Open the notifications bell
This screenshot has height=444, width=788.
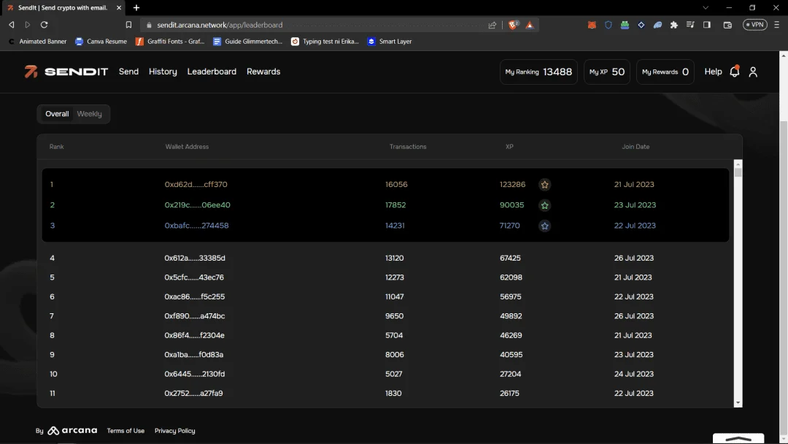click(x=734, y=72)
